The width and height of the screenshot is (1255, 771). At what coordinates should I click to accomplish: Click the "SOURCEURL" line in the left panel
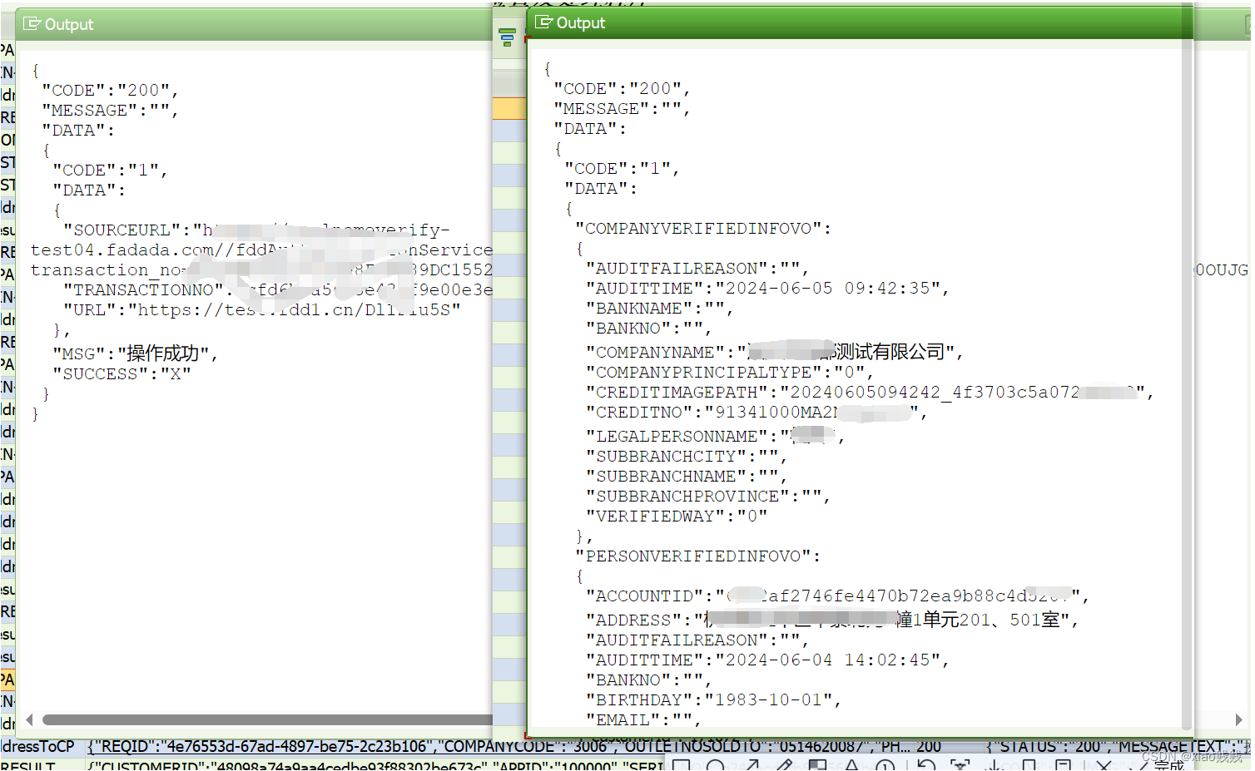click(x=256, y=230)
